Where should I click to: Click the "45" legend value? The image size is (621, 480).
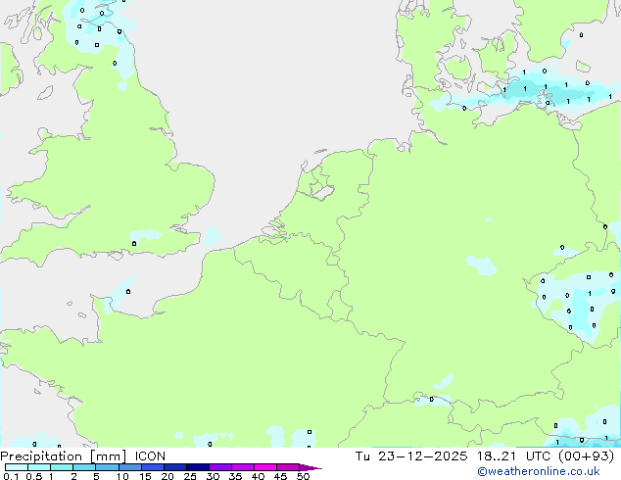[x=280, y=476]
